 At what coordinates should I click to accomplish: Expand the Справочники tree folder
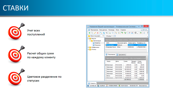click(88, 47)
